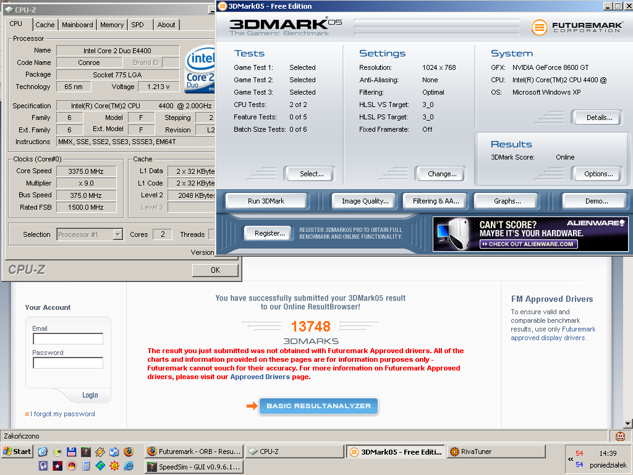
Task: Click the 13748 3DMarks score
Action: pos(310,327)
